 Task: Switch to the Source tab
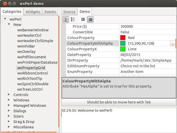(x=69, y=12)
